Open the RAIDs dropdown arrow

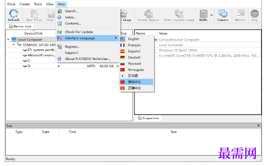pos(211,15)
